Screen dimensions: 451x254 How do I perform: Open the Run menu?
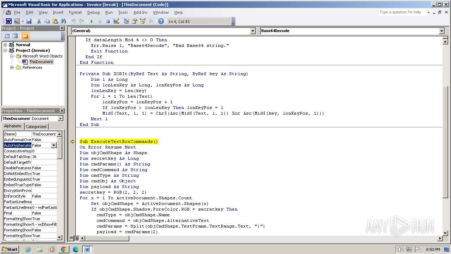point(109,12)
